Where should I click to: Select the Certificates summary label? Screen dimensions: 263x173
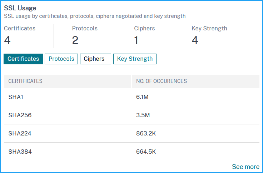(x=20, y=28)
